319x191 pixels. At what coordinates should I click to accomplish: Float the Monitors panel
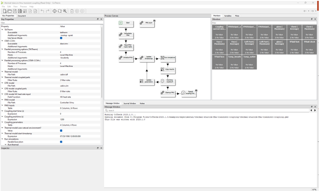coord(311,19)
